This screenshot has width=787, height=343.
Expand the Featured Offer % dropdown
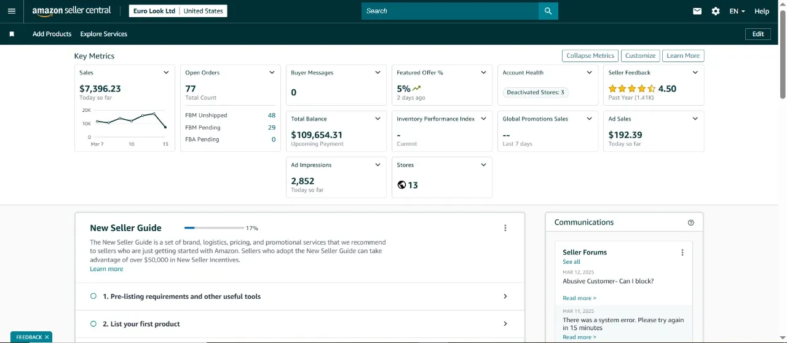pyautogui.click(x=483, y=73)
